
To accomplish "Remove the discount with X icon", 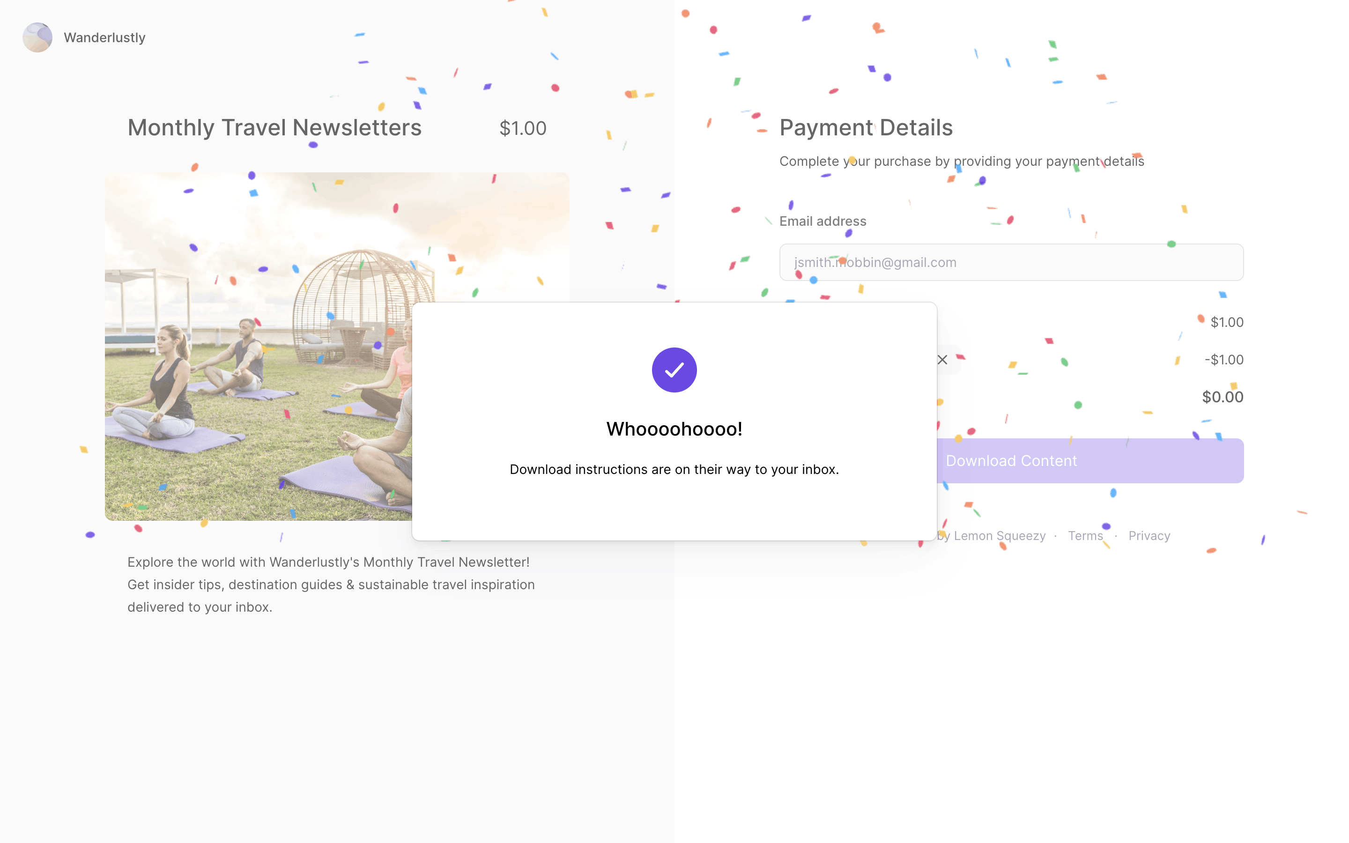I will click(942, 360).
